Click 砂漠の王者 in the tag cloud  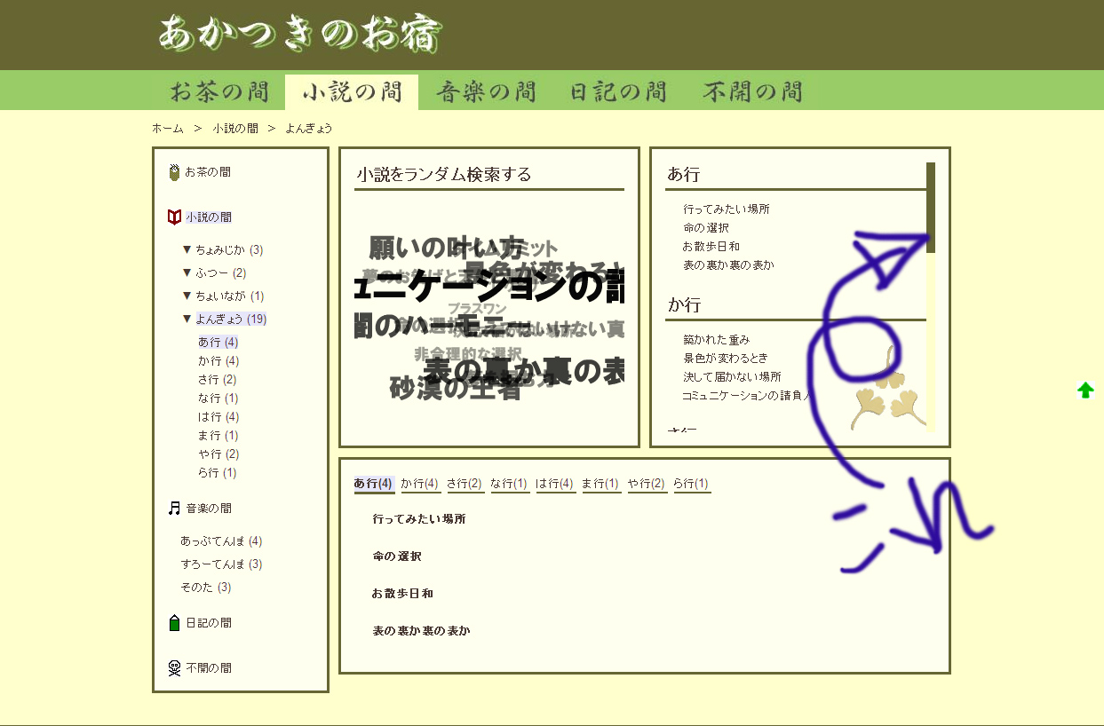(455, 389)
